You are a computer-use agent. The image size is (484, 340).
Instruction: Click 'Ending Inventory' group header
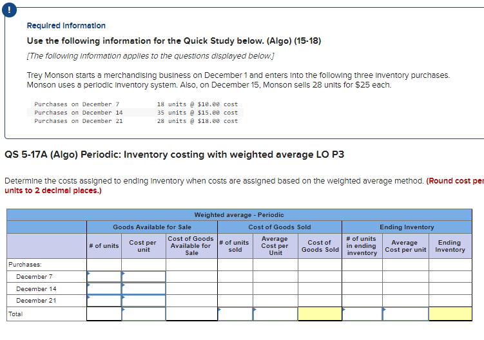coord(407,227)
